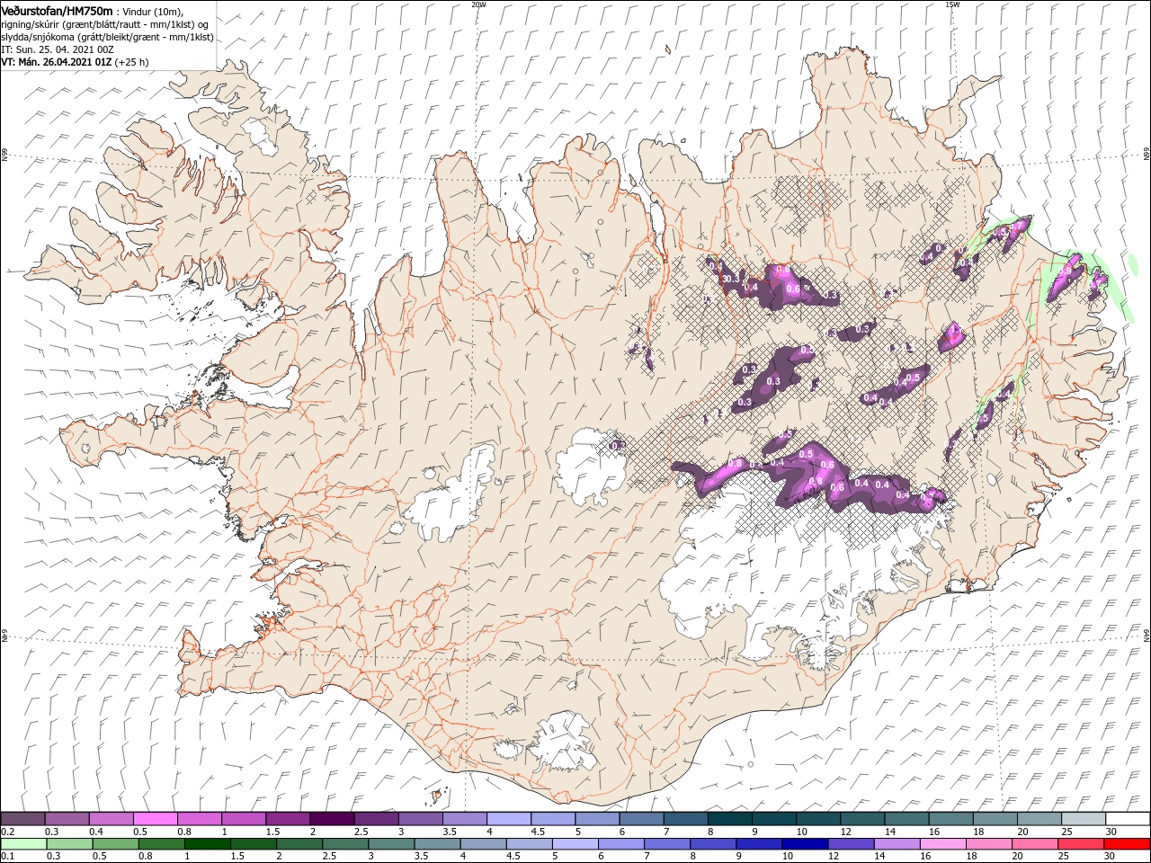Click the '30.3' precipitation value on the map
The height and width of the screenshot is (863, 1151).
730,279
